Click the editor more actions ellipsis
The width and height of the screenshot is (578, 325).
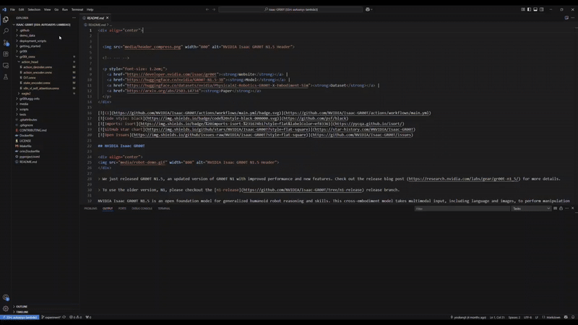tap(572, 17)
